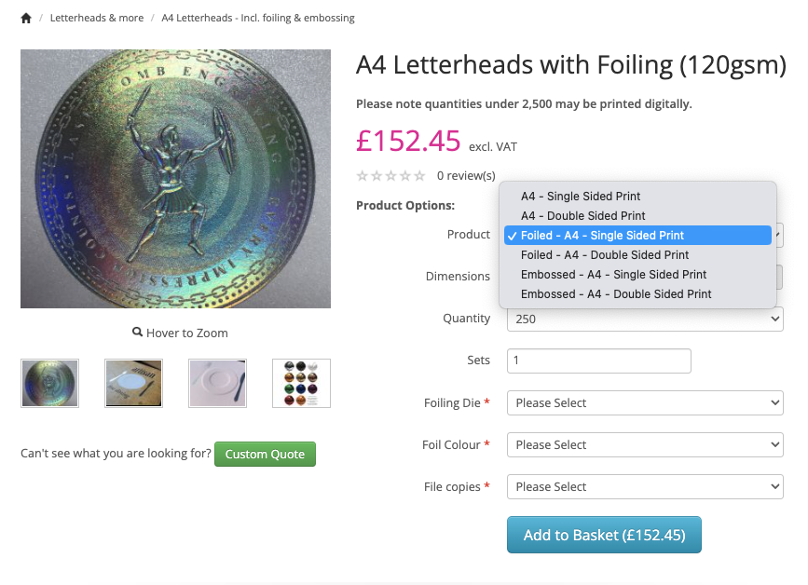The image size is (808, 585).
Task: Choose A4 - Double Sided Print option
Action: pos(582,216)
